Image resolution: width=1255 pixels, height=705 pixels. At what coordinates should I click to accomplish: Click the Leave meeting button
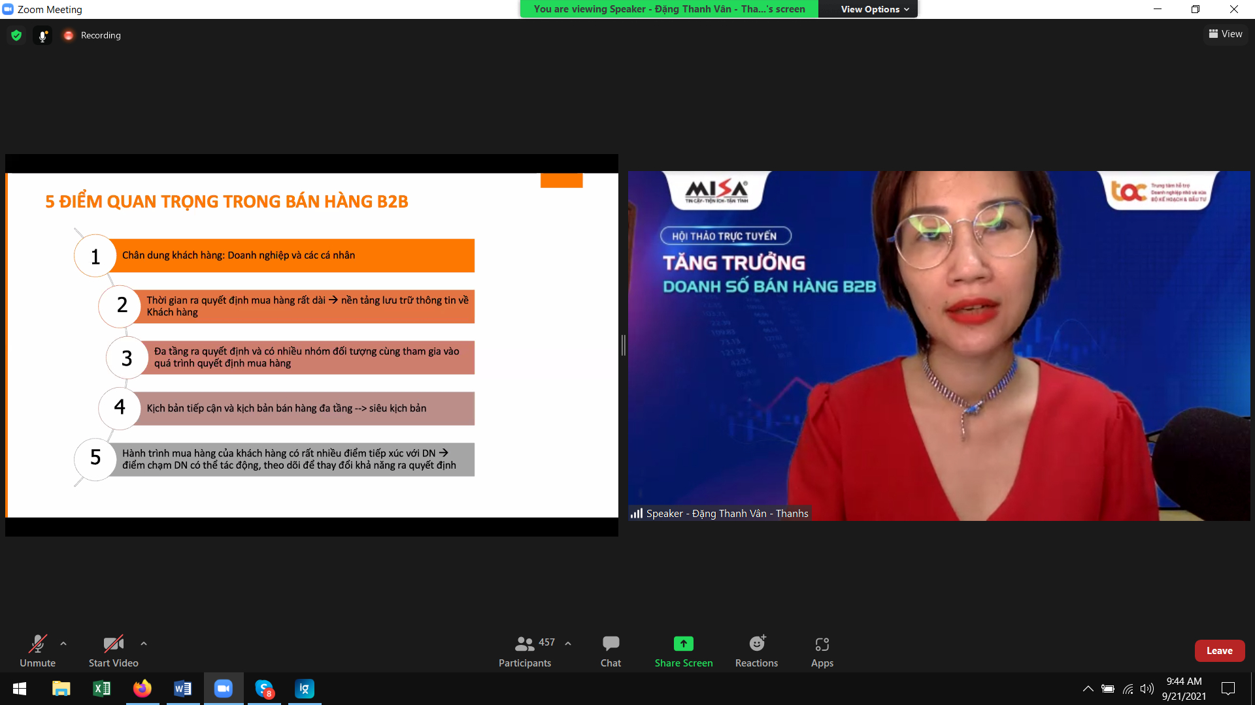1219,651
